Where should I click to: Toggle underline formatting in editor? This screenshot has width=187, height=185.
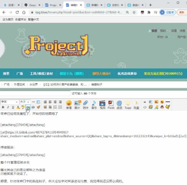coord(13,107)
